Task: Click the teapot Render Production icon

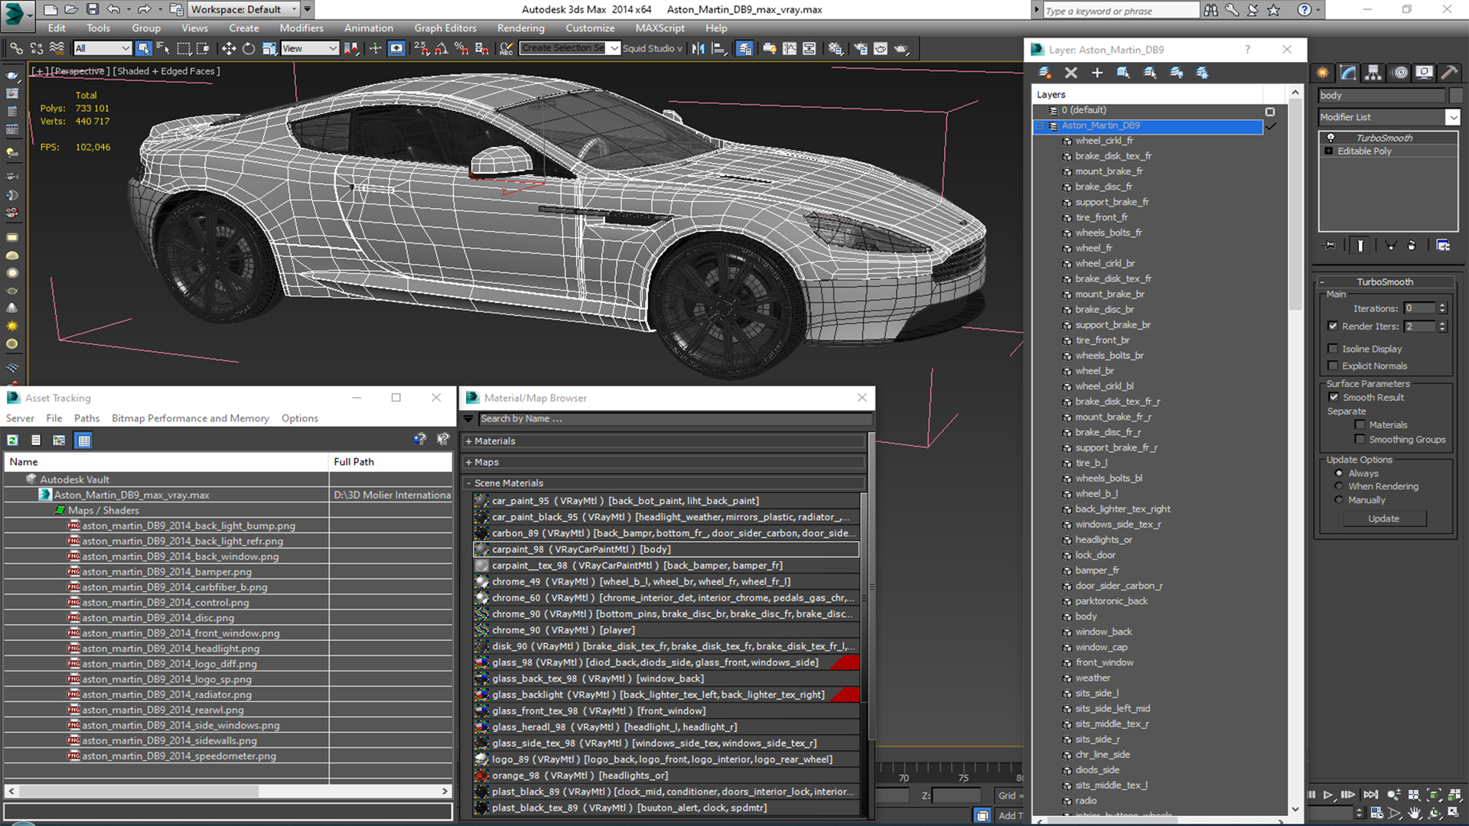Action: pos(901,48)
